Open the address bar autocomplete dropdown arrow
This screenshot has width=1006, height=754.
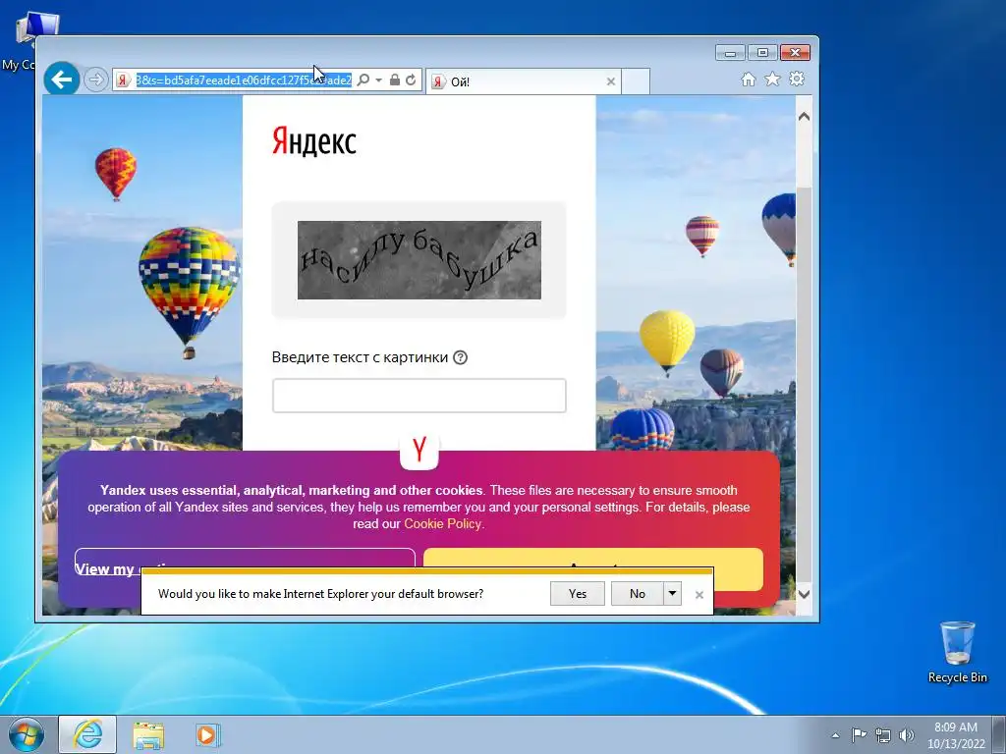point(378,81)
